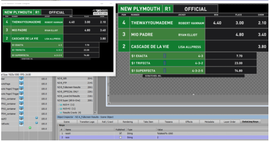
Task: Hide the TP01_container layer with its eye icon
Action: click(x=21, y=99)
